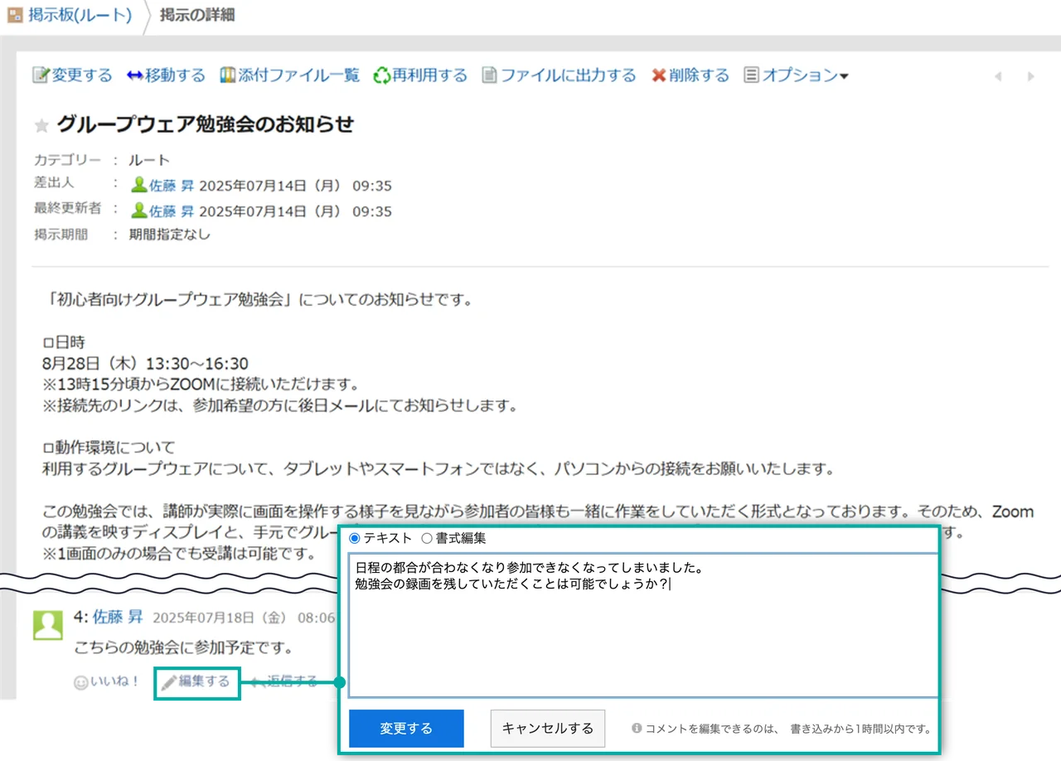Open 添付ファイル一覧
1061x761 pixels.
click(298, 75)
